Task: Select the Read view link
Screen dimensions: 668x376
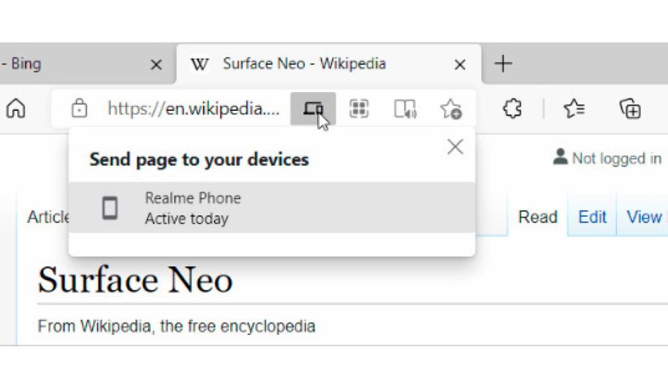Action: click(x=537, y=217)
